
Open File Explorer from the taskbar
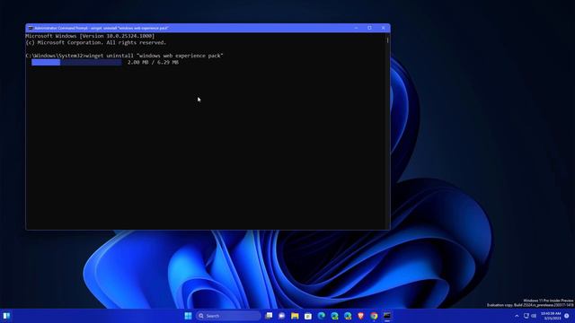tap(295, 316)
